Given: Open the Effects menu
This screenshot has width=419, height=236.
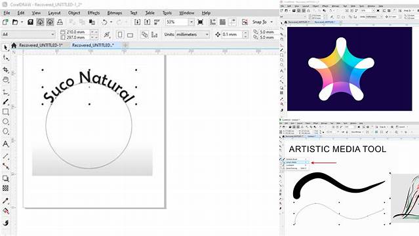Looking at the screenshot, I should (x=94, y=13).
